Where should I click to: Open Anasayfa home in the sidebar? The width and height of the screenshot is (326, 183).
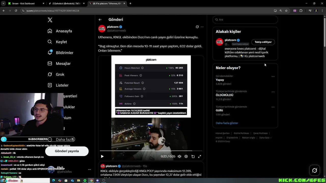(x=60, y=31)
